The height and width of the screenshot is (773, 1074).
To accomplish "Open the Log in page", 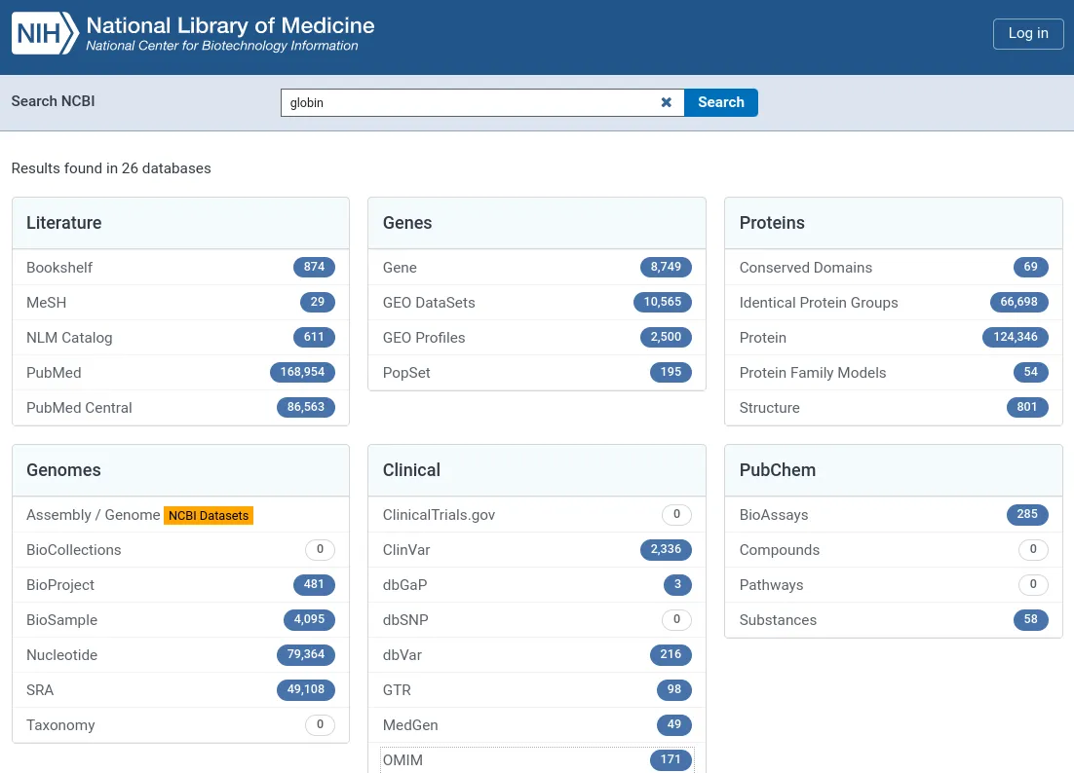I will [1028, 33].
